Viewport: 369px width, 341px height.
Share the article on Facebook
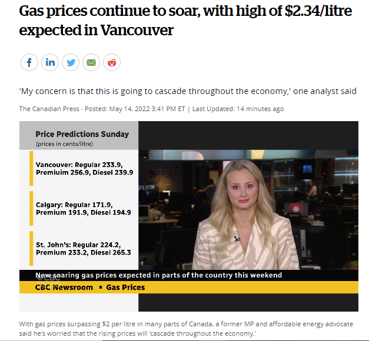pos(29,62)
